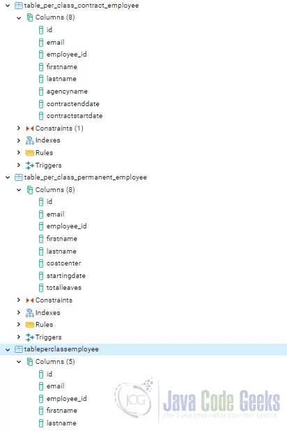Expand Triggers under contract_employee table

coord(19,165)
